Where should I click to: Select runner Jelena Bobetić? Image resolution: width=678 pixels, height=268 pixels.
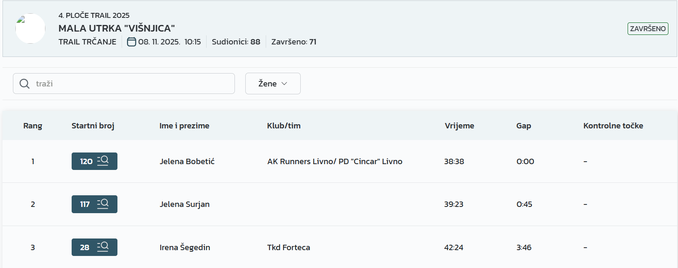[x=187, y=162]
